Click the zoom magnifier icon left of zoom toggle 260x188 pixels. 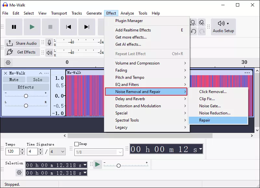(193, 22)
